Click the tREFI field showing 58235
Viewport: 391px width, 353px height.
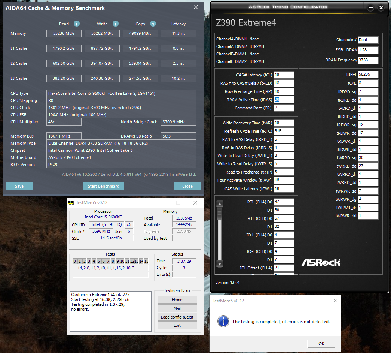[368, 75]
